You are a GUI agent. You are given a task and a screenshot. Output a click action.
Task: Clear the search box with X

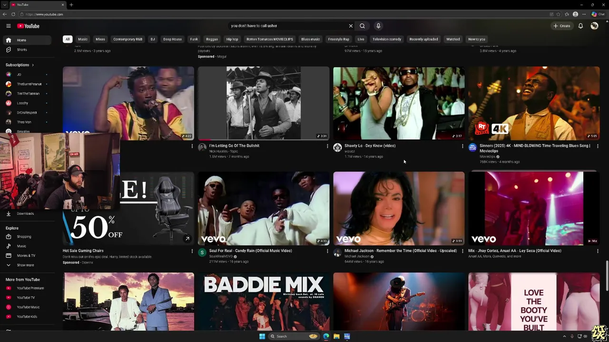click(x=351, y=26)
